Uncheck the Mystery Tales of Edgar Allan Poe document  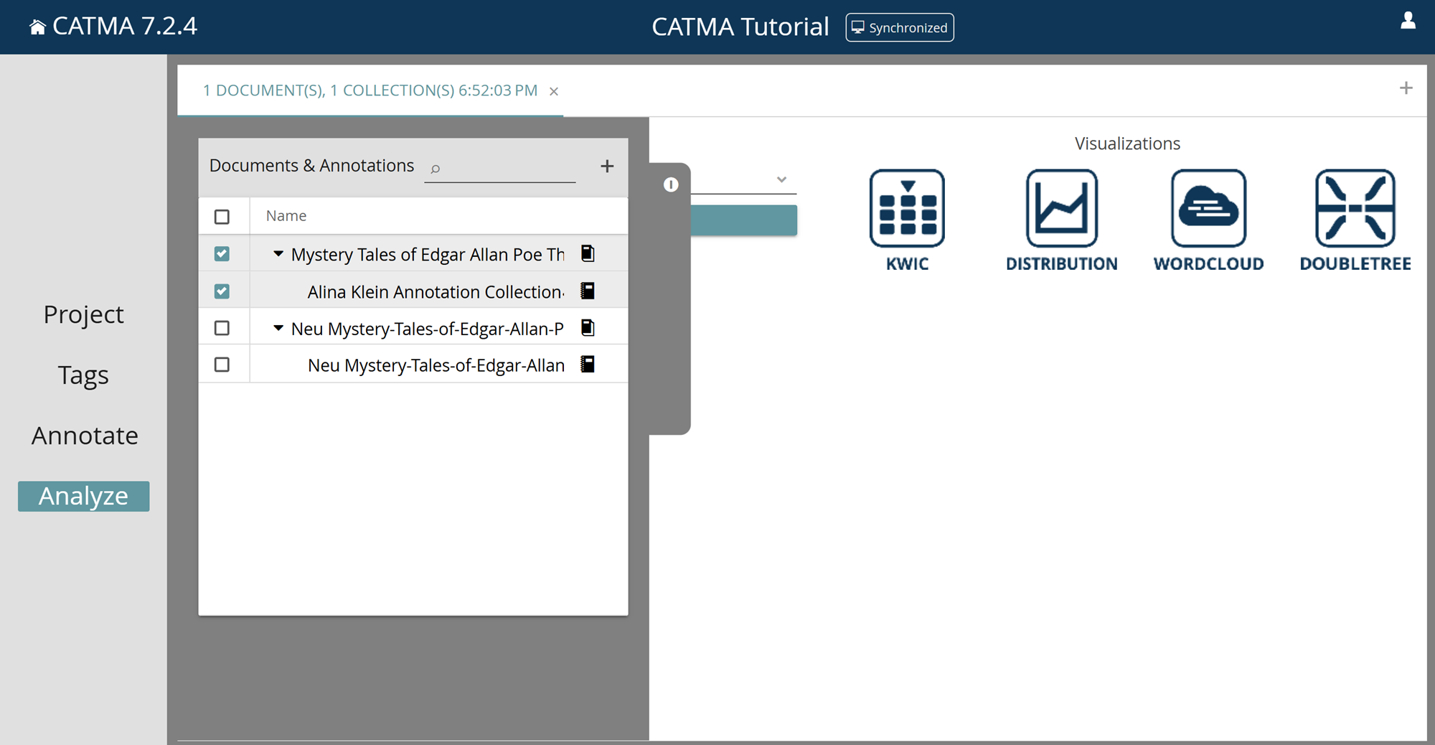click(223, 253)
